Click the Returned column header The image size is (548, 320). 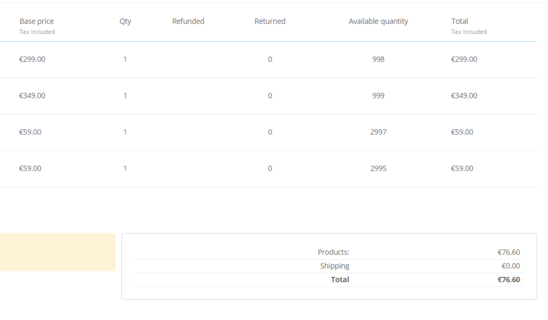(270, 22)
